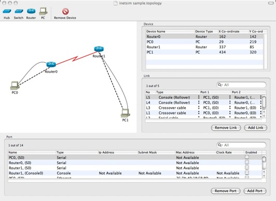Select the Router1 row in Device table
Viewport: 276px width, 201px height.
coord(204,47)
